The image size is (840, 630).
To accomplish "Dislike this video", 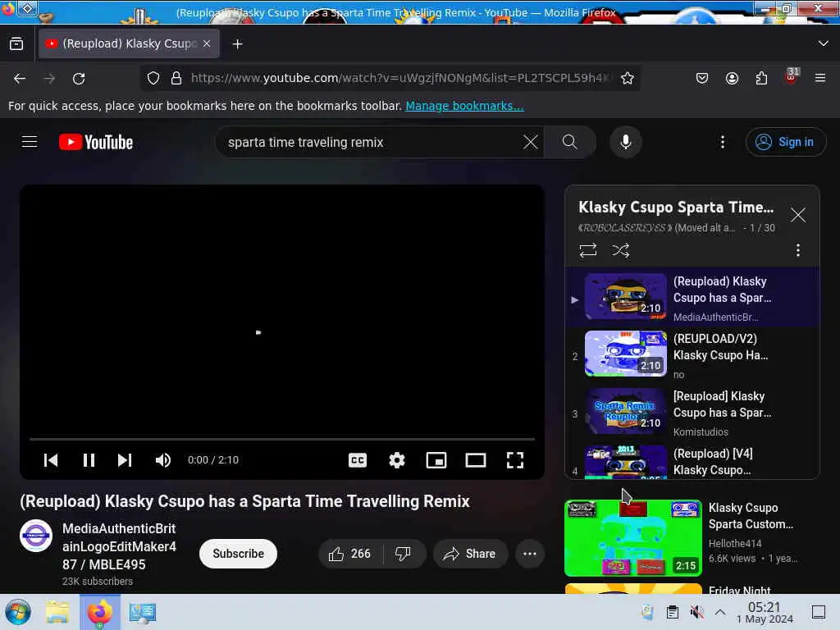I will 404,554.
